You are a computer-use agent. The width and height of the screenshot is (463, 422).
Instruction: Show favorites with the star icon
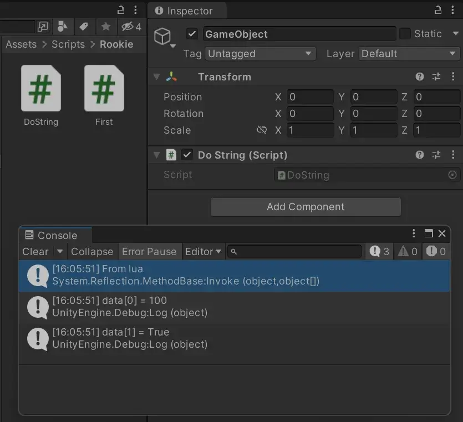[x=106, y=27]
